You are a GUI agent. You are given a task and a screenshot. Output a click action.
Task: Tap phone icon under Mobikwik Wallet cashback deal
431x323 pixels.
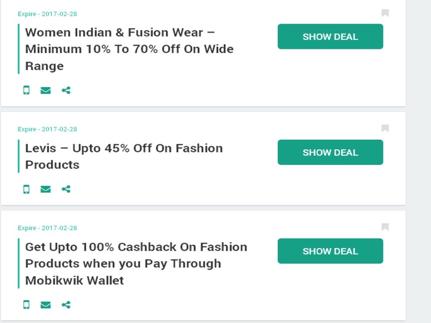pyautogui.click(x=27, y=304)
